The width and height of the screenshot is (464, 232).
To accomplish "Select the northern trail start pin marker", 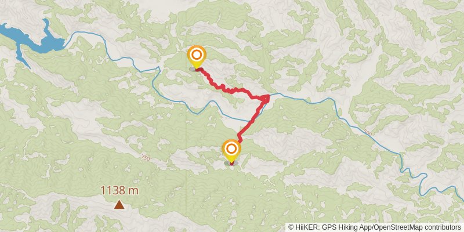I will 197,57.
